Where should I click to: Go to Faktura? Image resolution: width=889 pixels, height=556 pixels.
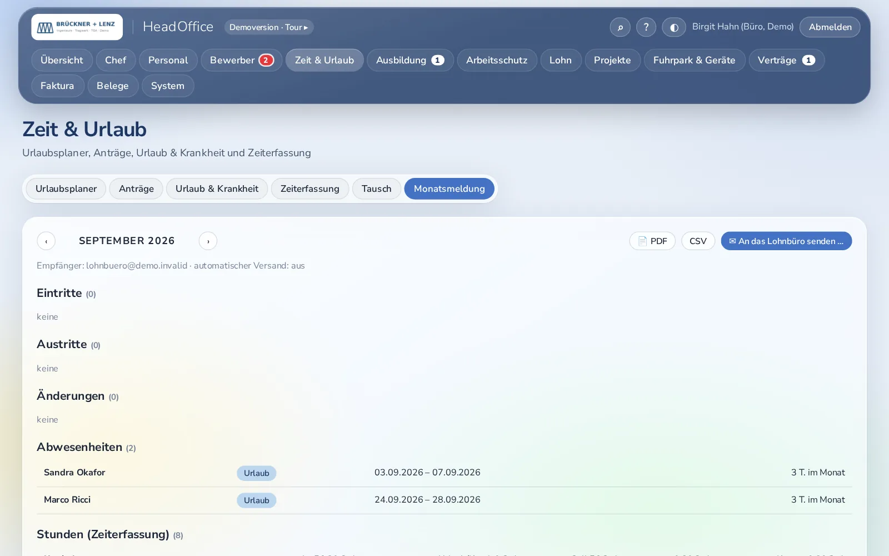click(57, 86)
